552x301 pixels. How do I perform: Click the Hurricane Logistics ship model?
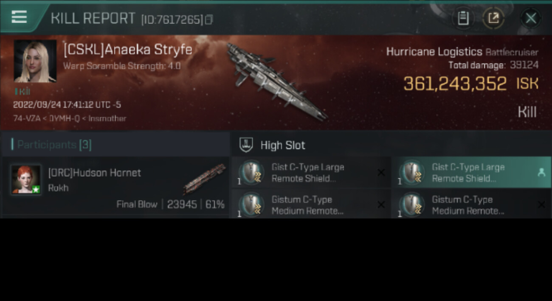point(276,81)
